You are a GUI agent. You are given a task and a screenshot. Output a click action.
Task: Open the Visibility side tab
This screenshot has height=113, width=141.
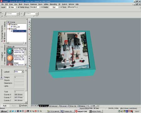4,26
